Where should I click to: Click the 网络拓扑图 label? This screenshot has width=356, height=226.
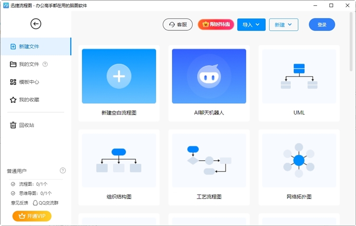299,197
